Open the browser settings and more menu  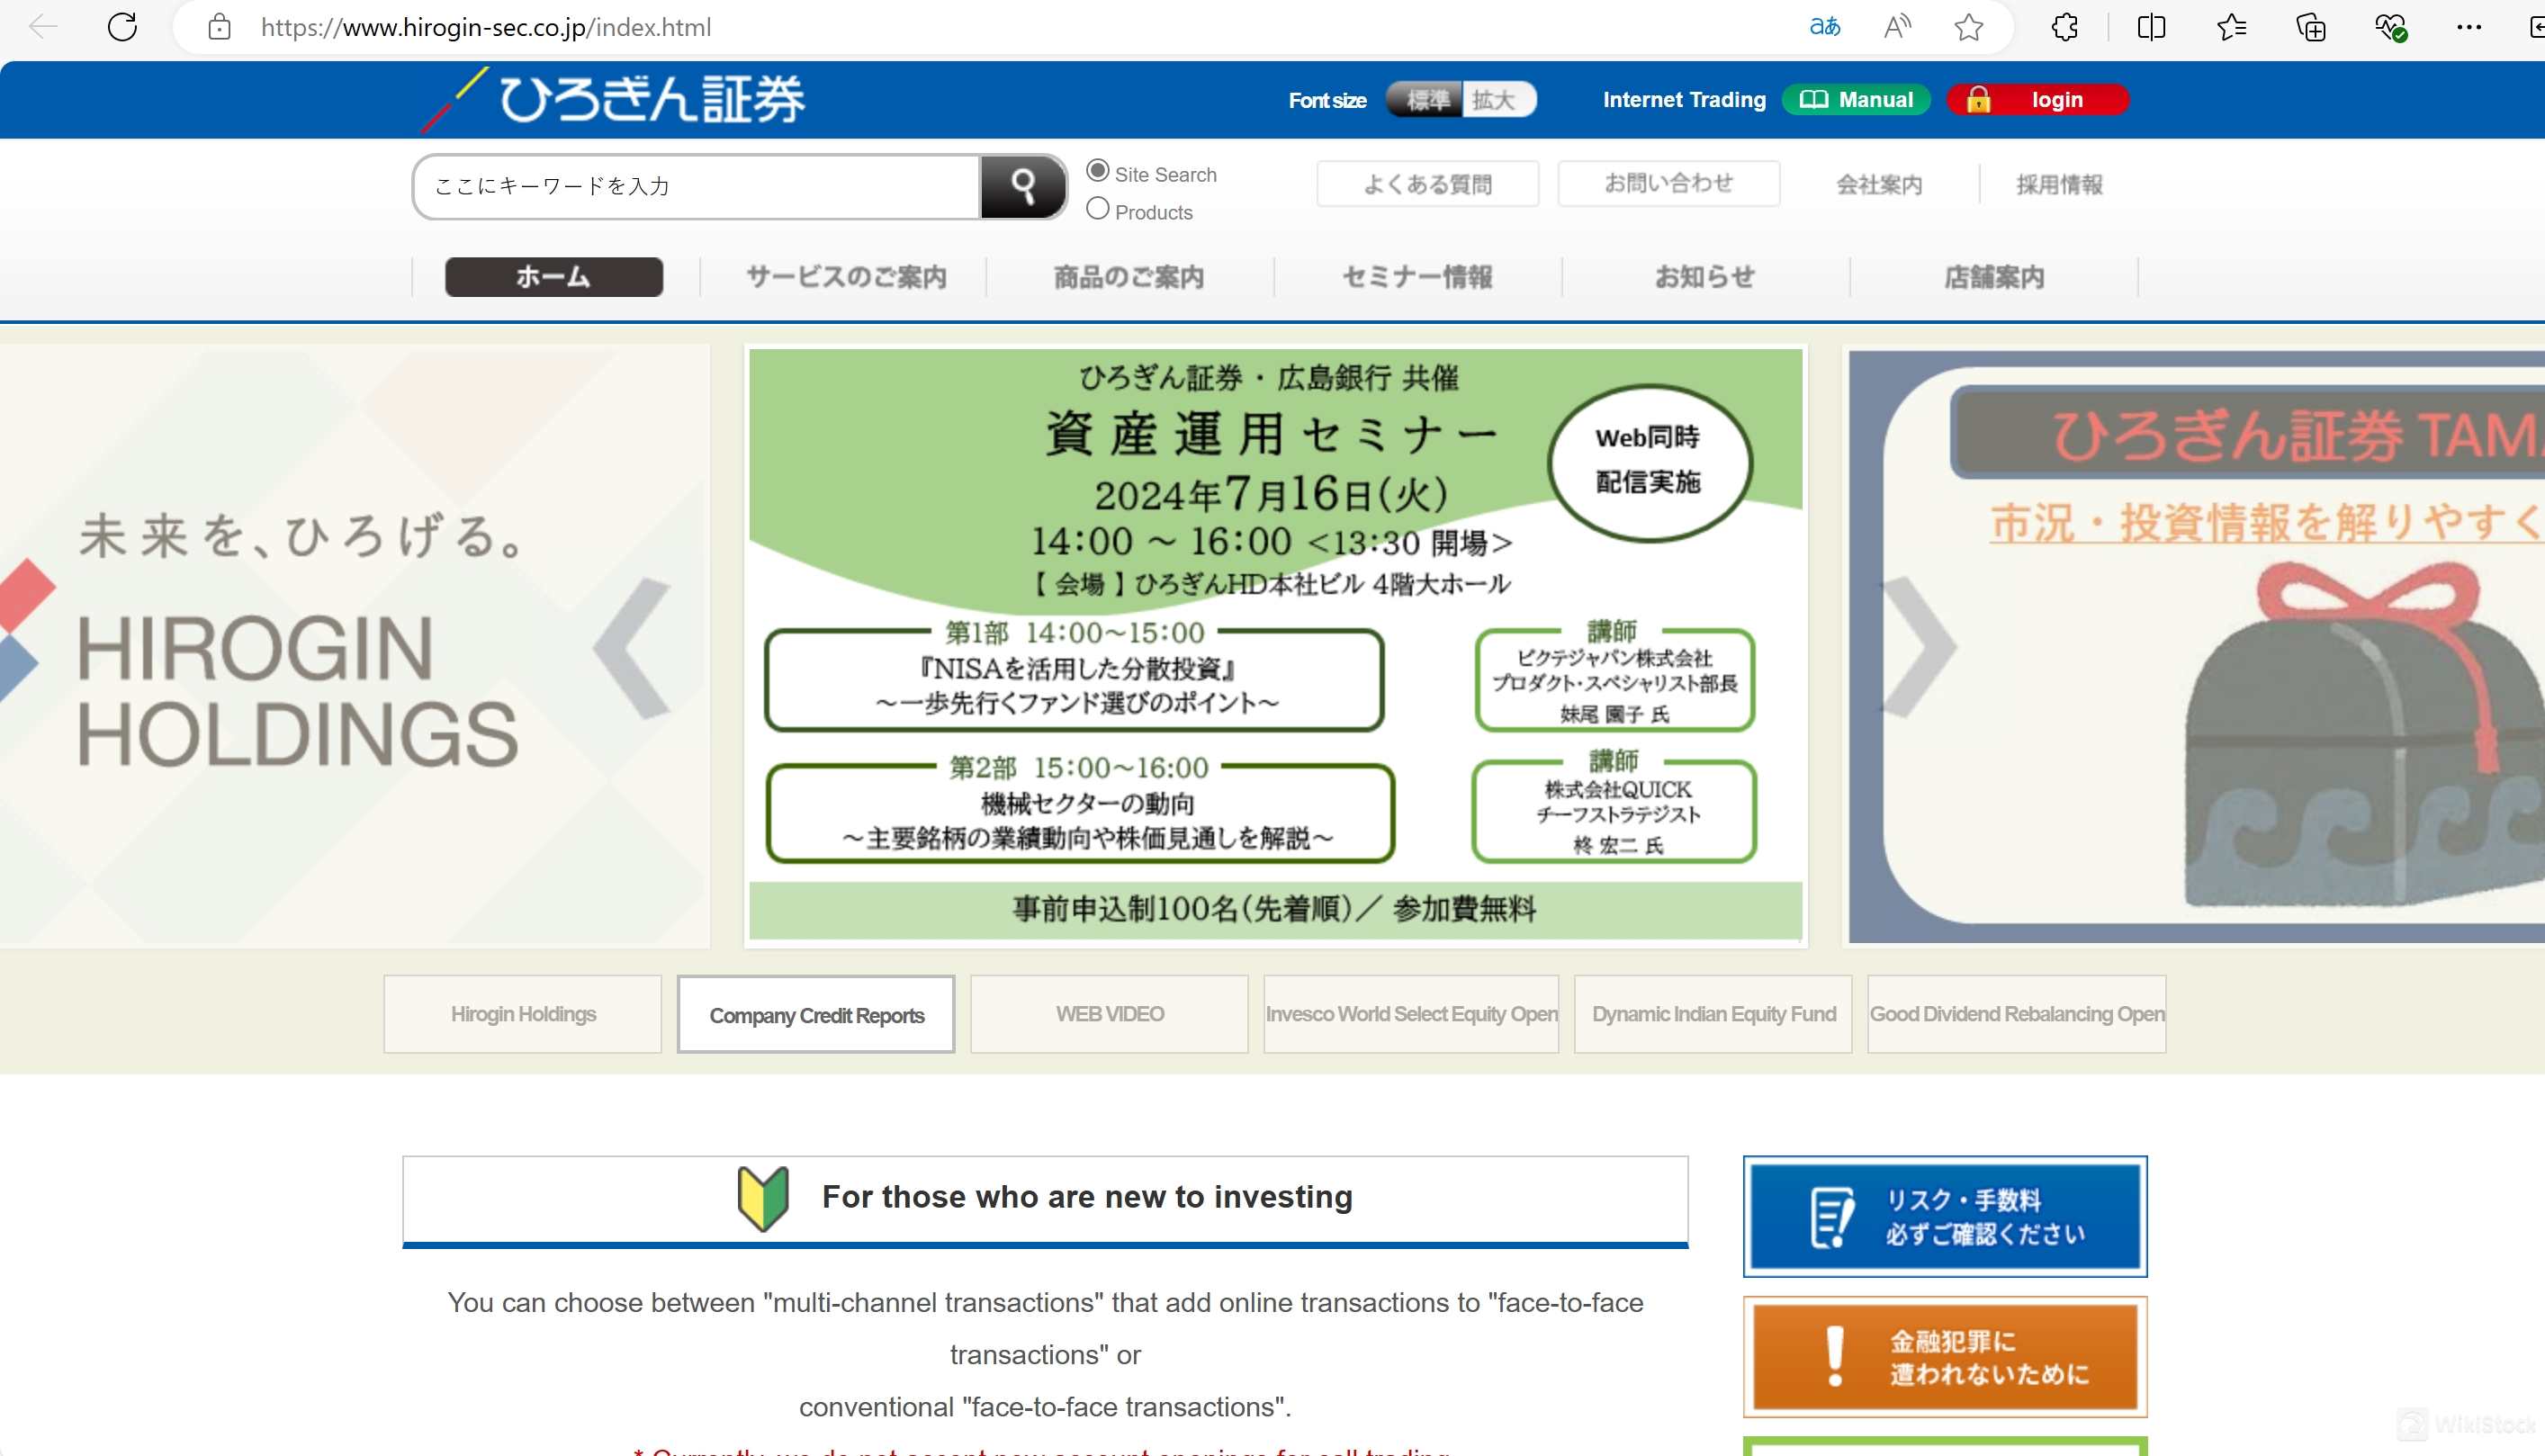[2469, 27]
